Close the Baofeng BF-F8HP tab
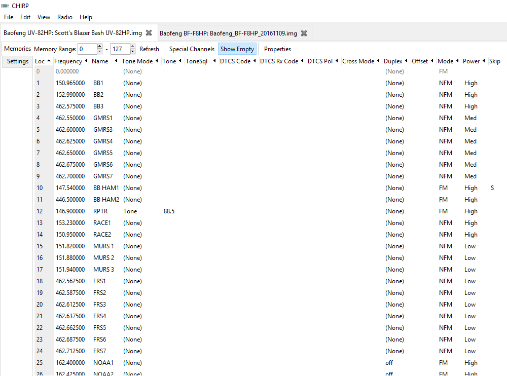Image resolution: width=507 pixels, height=376 pixels. [304, 33]
